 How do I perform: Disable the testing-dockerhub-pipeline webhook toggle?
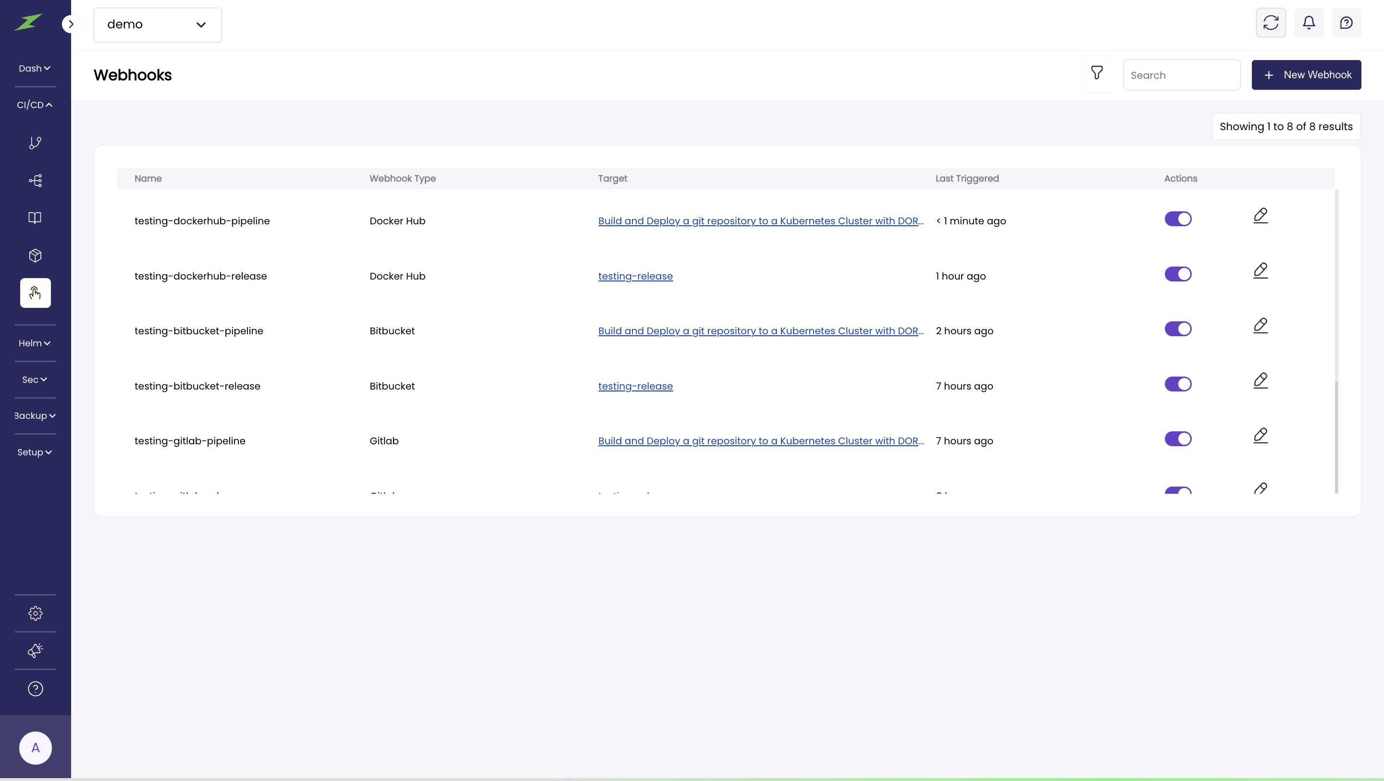1178,219
